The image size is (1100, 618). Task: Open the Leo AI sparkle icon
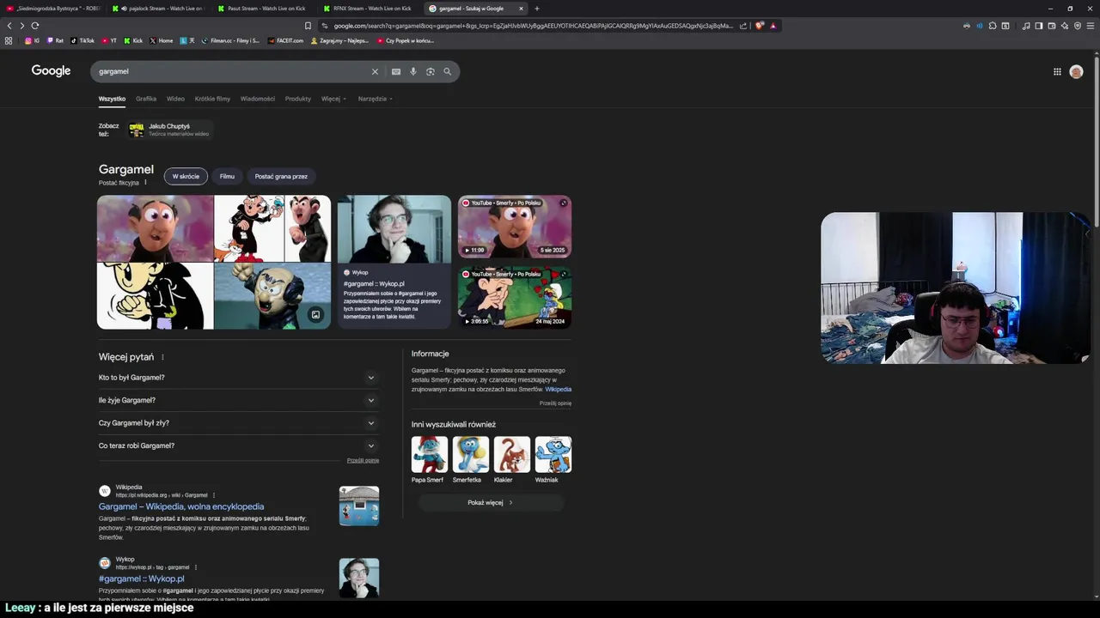point(1065,26)
